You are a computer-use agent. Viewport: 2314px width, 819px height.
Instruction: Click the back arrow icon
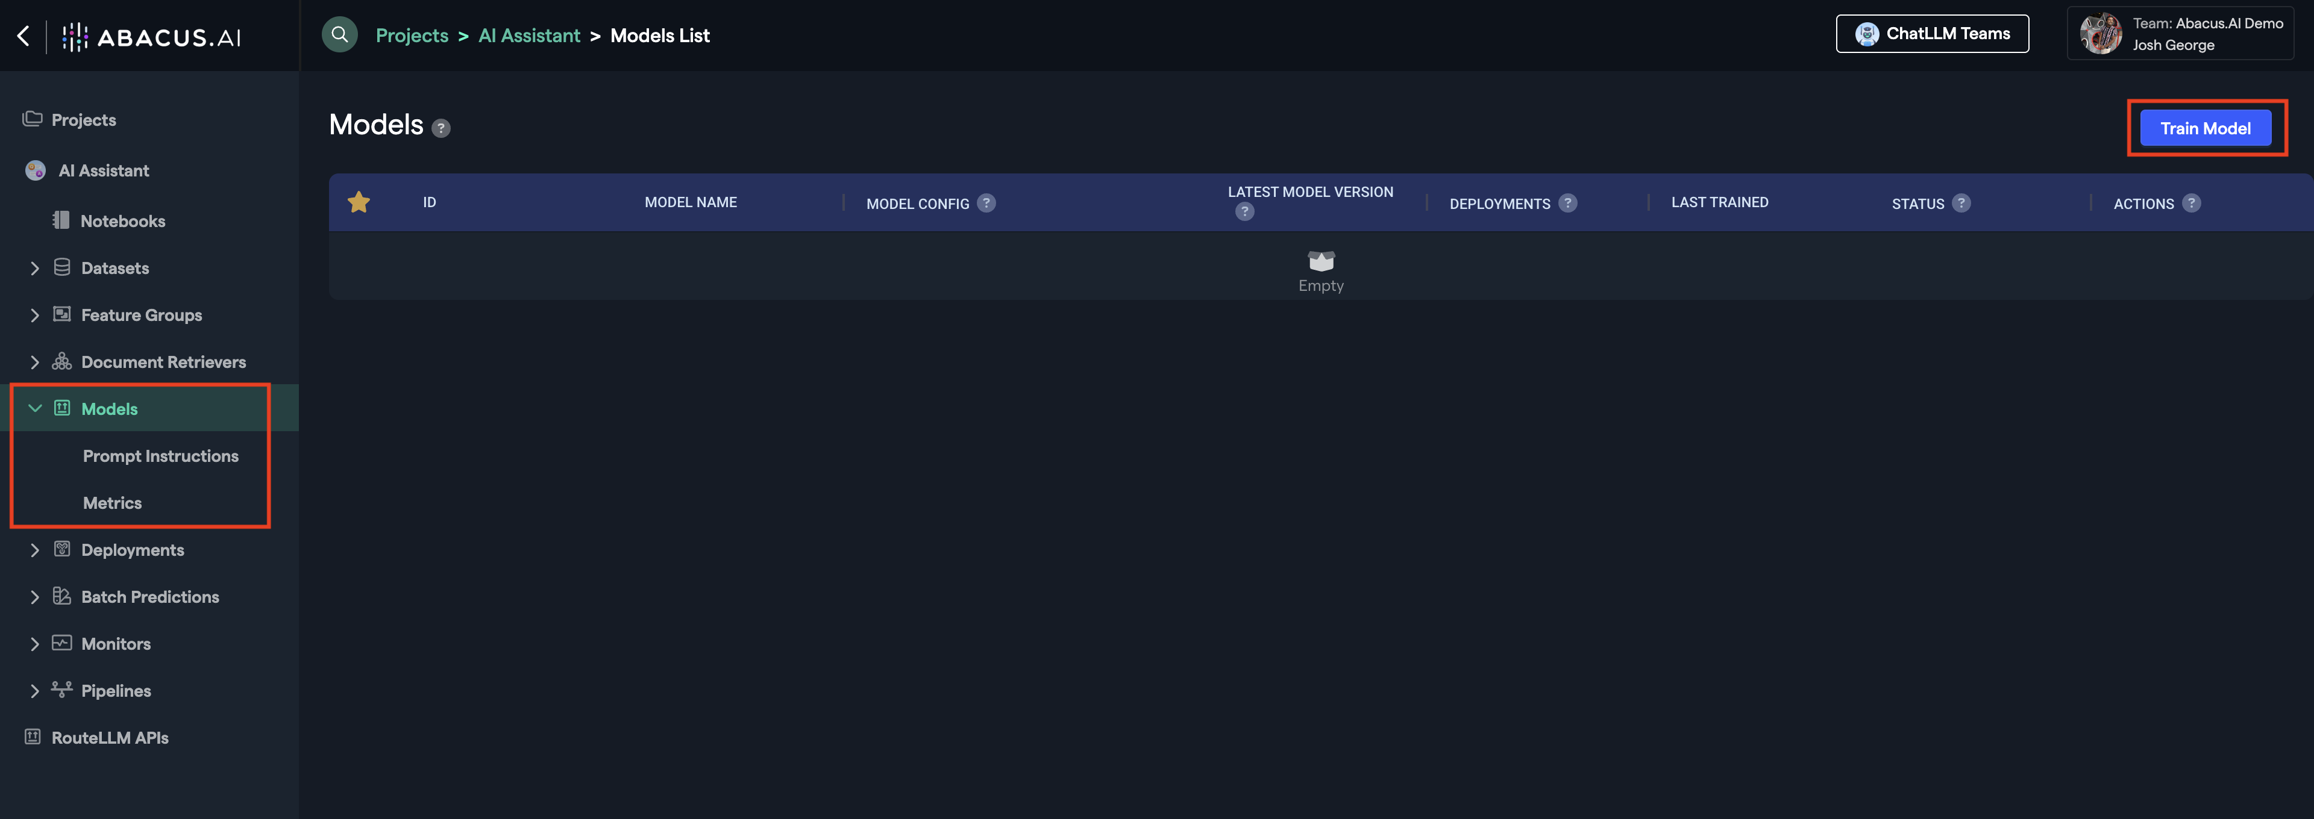[x=24, y=36]
